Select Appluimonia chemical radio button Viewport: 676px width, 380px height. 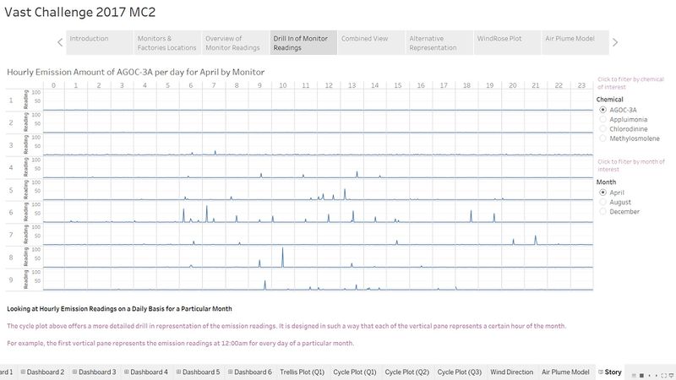(603, 119)
